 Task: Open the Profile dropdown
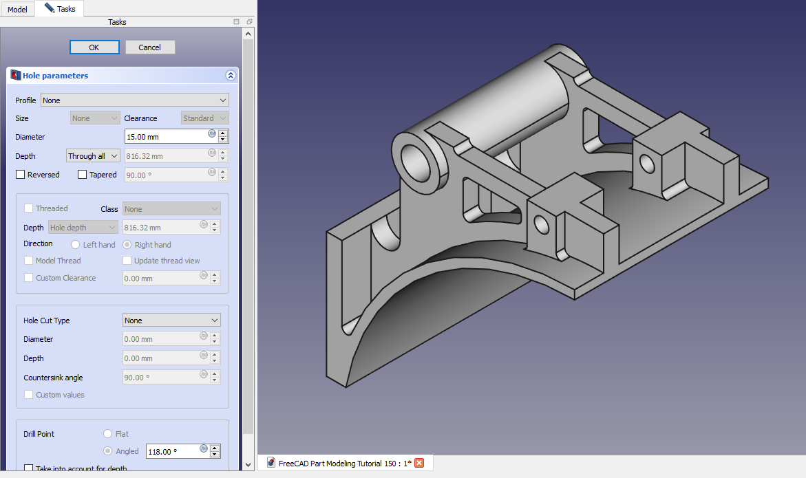coord(135,100)
